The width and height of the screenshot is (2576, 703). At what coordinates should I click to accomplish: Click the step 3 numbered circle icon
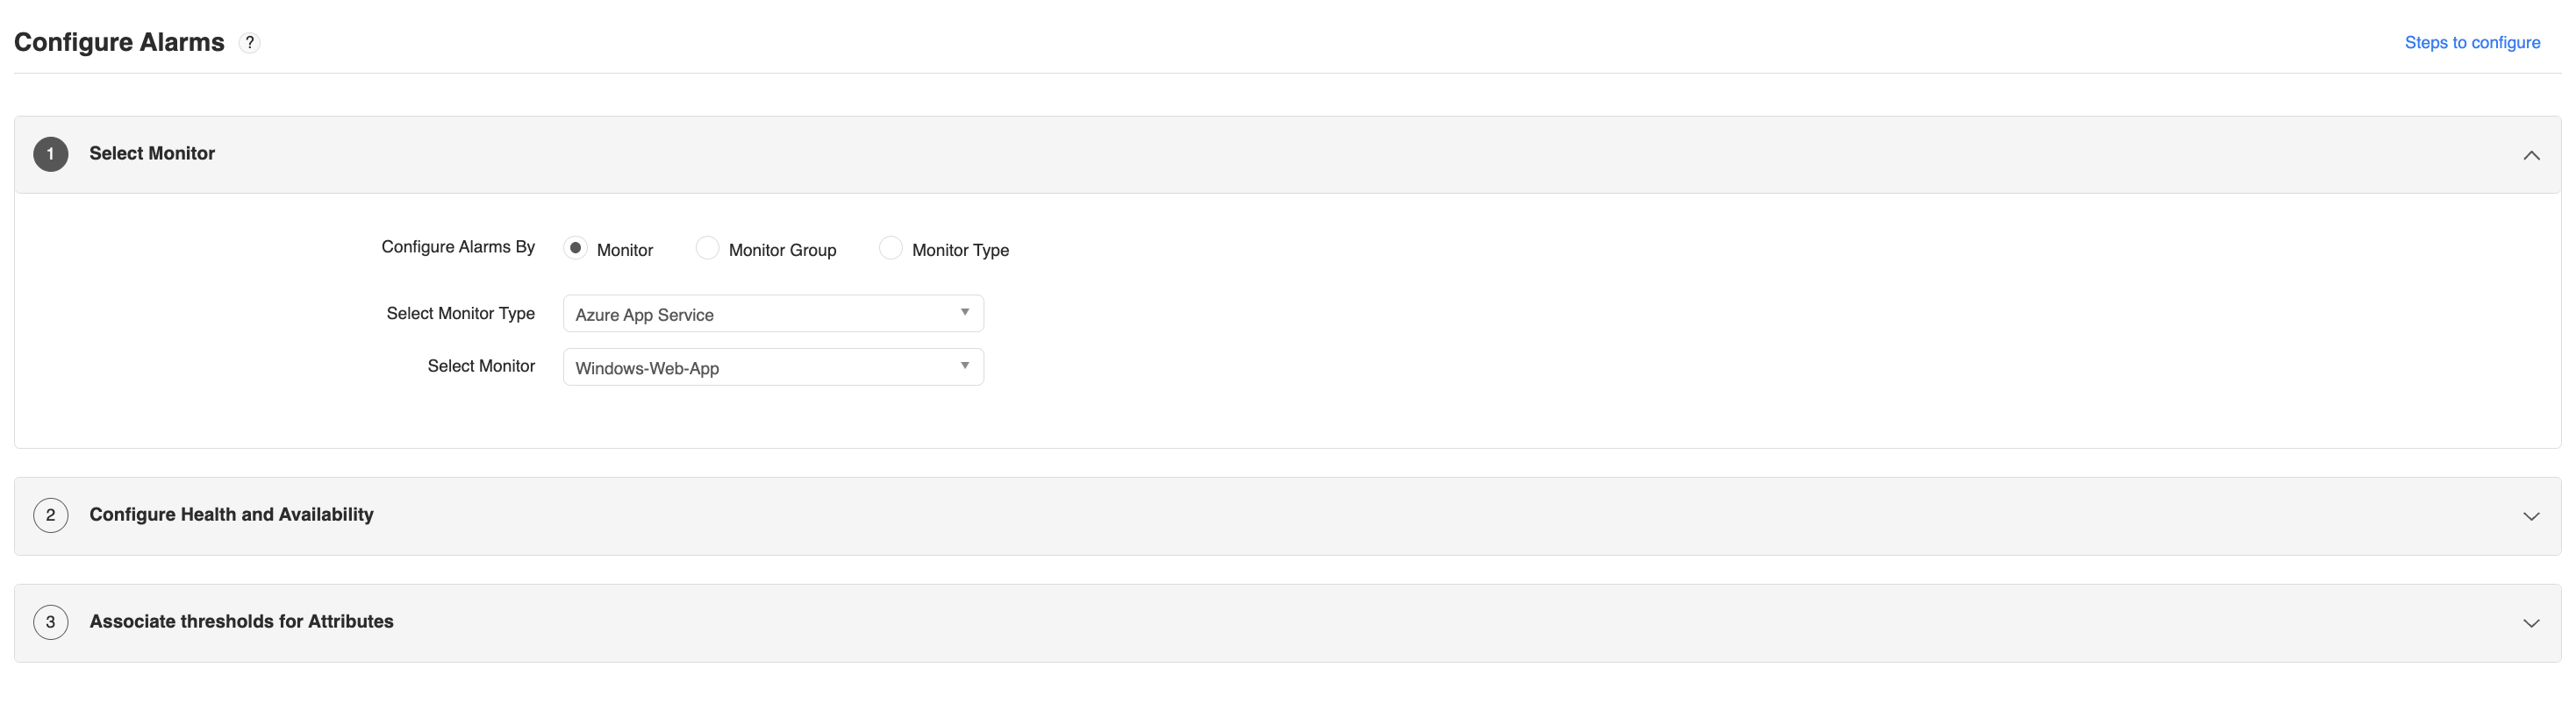click(x=50, y=621)
